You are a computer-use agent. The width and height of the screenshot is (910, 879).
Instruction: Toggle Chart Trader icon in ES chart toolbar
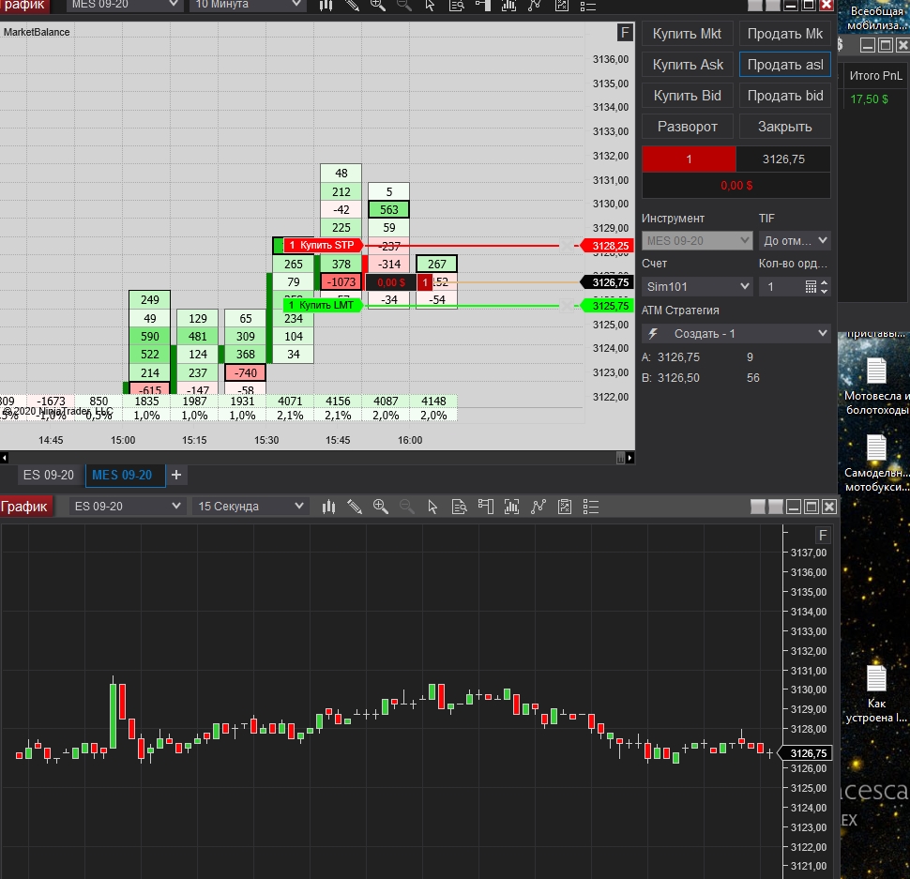(x=486, y=507)
